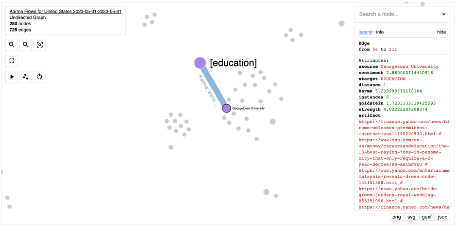
Task: Start the layout animation
Action: [12, 77]
